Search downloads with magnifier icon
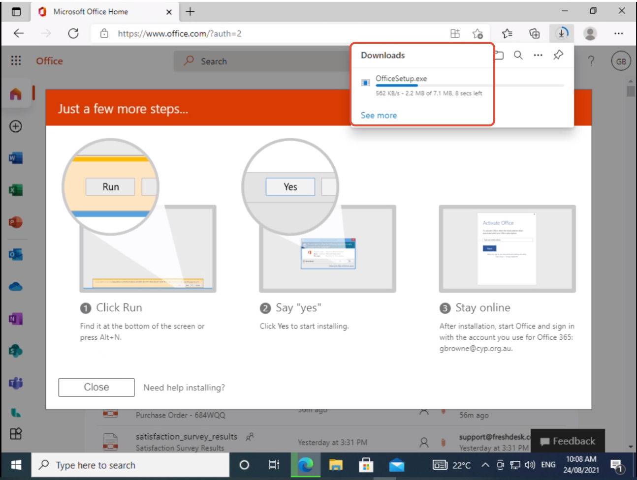Screen dimensions: 637x480 coord(518,55)
